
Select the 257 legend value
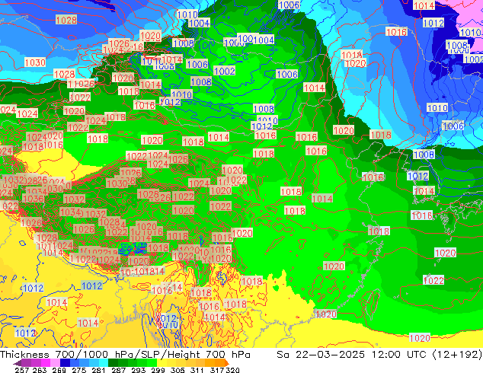(22, 370)
